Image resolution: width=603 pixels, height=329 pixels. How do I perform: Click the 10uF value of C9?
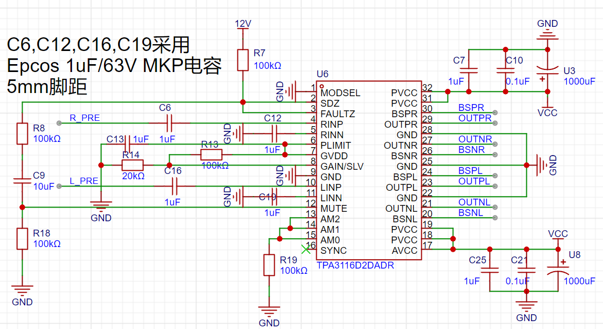pos(44,187)
